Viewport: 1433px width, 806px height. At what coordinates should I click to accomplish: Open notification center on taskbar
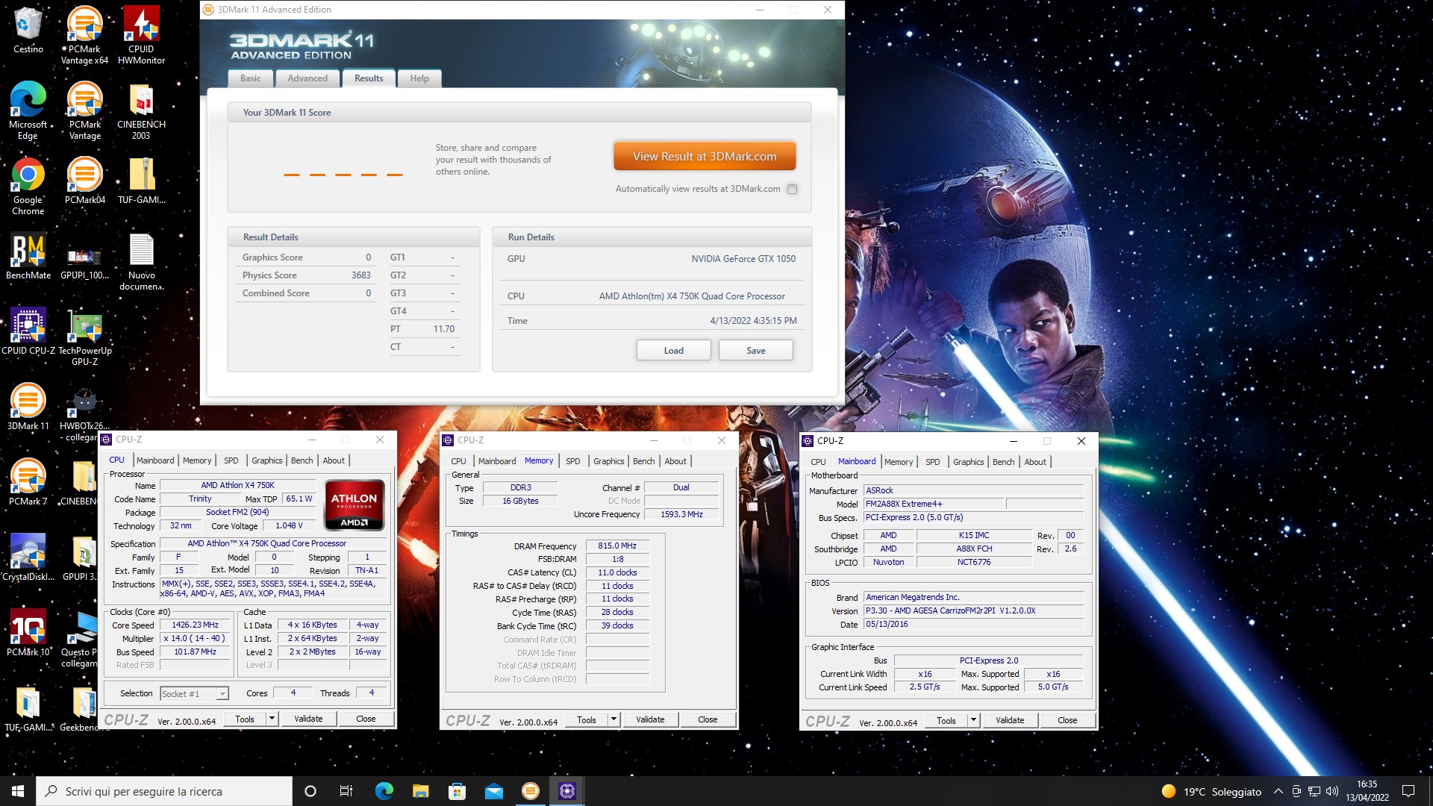[1408, 791]
